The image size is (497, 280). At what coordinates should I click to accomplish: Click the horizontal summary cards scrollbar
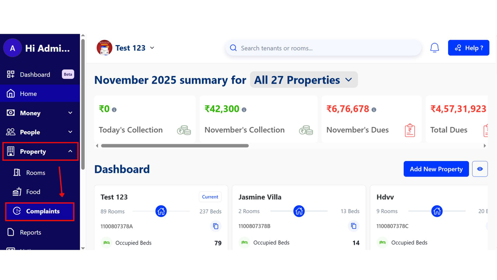[175, 146]
